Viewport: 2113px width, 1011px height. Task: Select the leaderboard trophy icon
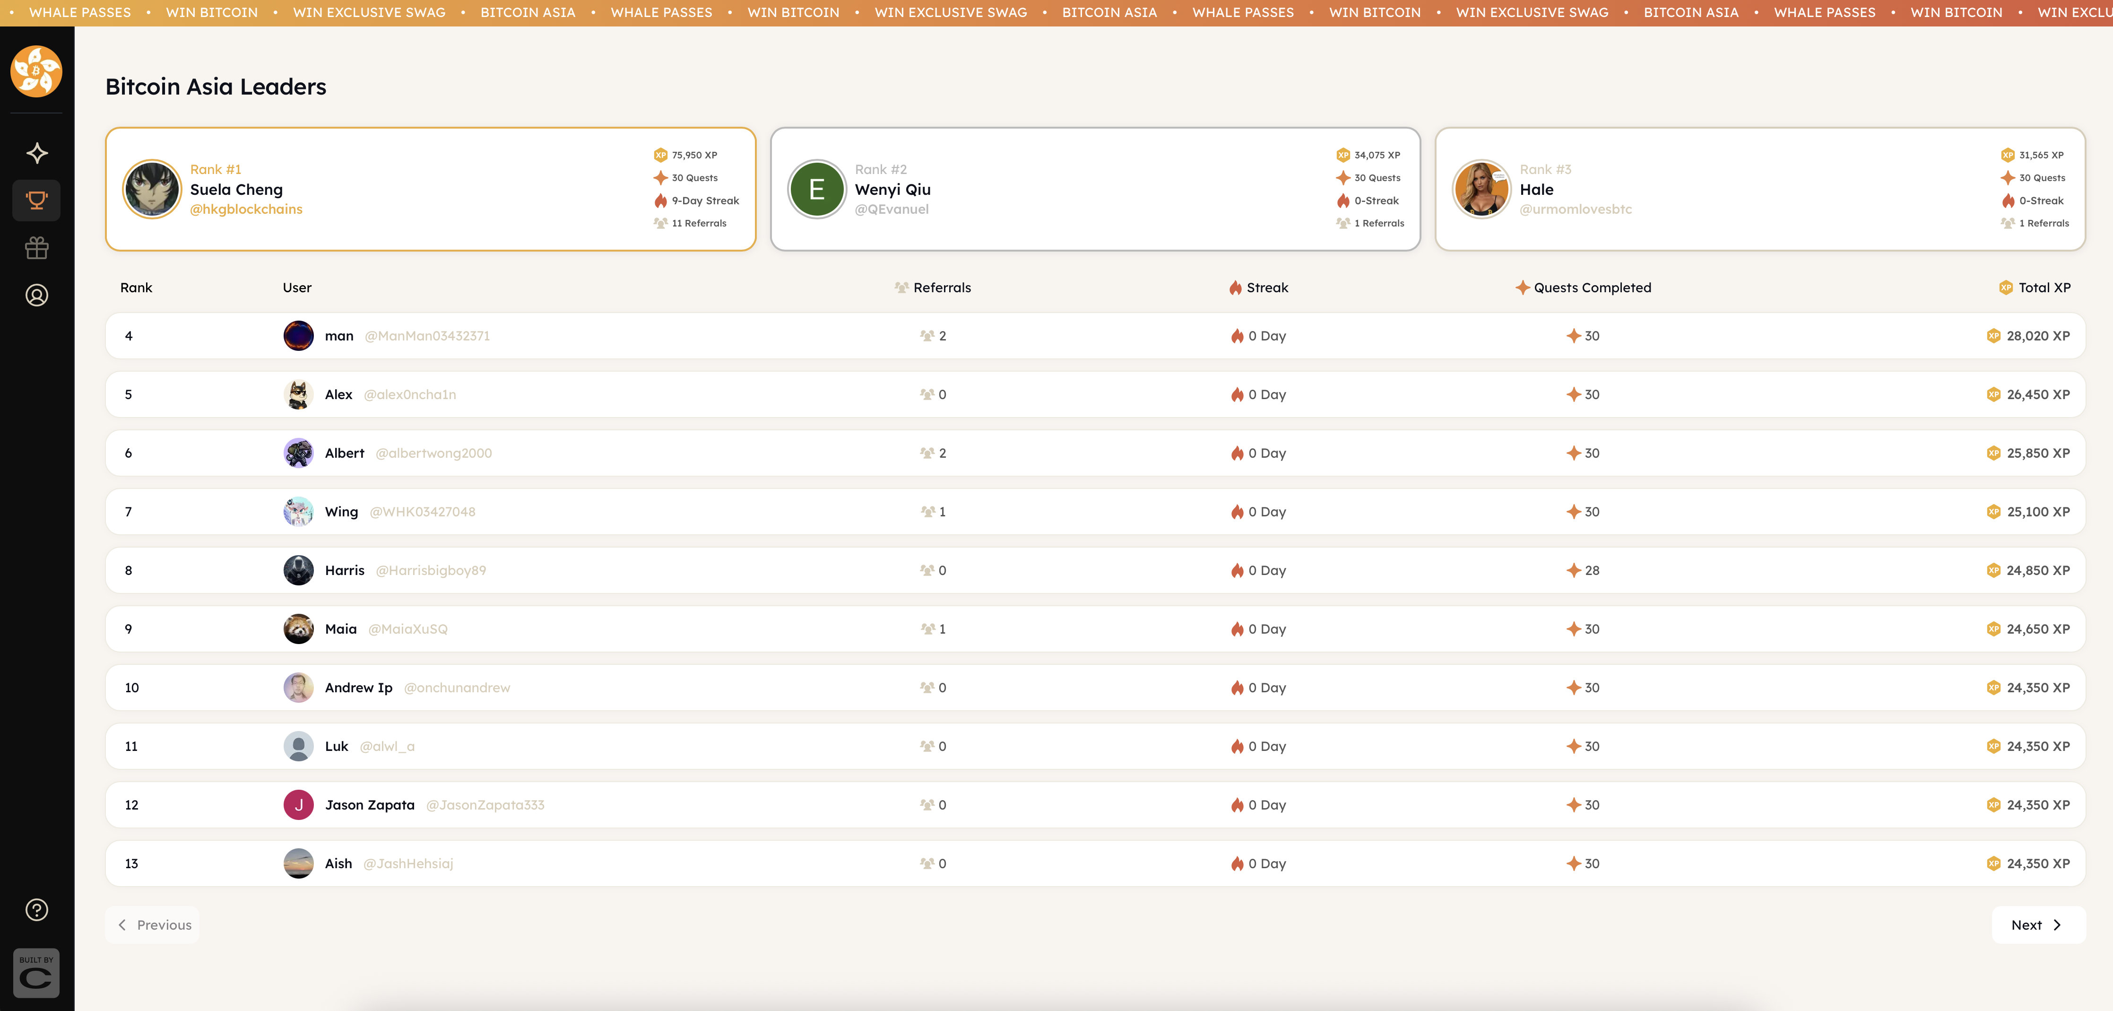click(x=37, y=200)
